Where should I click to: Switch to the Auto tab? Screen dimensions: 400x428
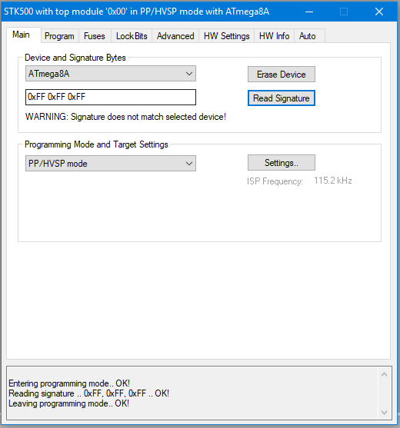(308, 36)
